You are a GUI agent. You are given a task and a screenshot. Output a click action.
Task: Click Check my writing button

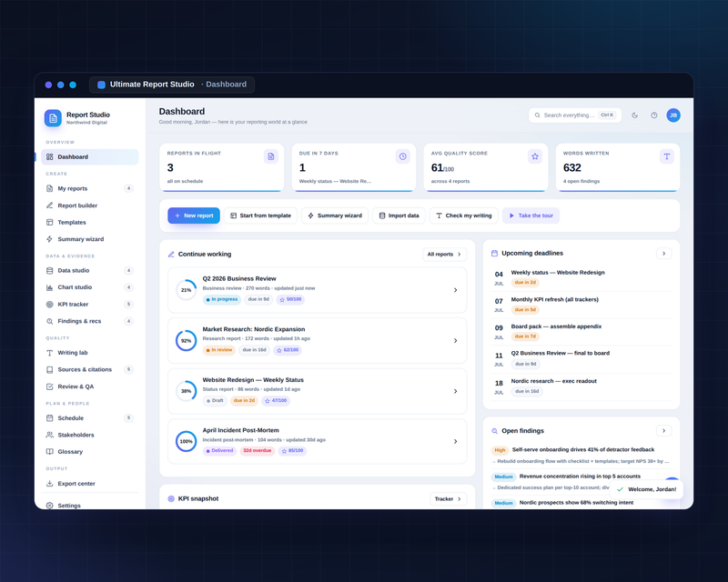(x=463, y=216)
